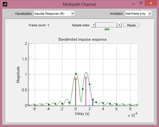The height and width of the screenshot is (127, 159).
Task: Click the Sample index slider track
Action: pos(106,25)
